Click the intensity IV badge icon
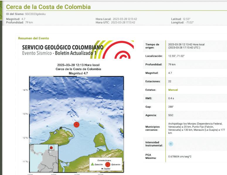The height and width of the screenshot is (175, 227). [x=171, y=144]
